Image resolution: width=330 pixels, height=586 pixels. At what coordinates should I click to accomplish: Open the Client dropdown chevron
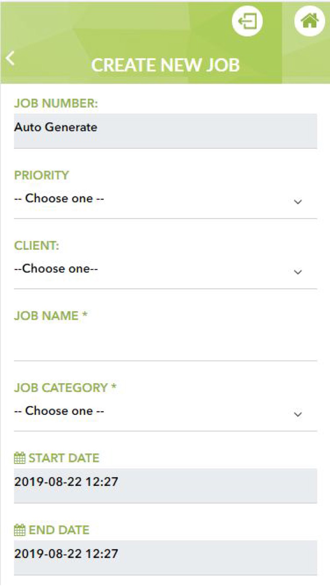pyautogui.click(x=298, y=272)
